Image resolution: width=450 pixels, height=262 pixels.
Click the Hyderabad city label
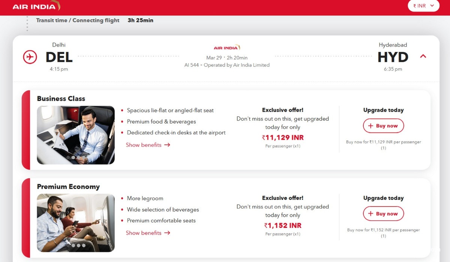(x=393, y=45)
